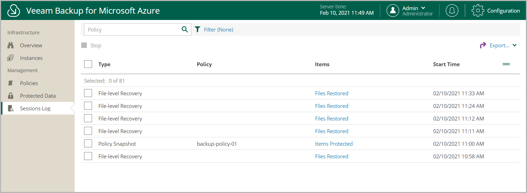
Task: Click the Veeam cloud logo icon
Action: coord(13,11)
